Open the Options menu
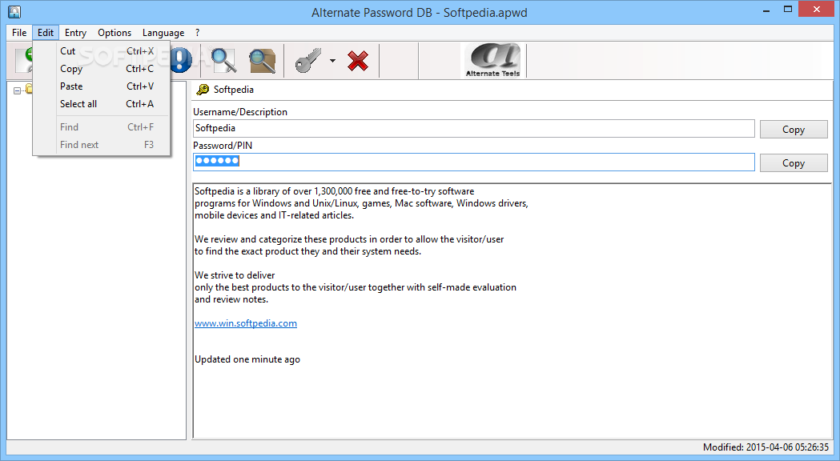The height and width of the screenshot is (461, 840). 115,33
